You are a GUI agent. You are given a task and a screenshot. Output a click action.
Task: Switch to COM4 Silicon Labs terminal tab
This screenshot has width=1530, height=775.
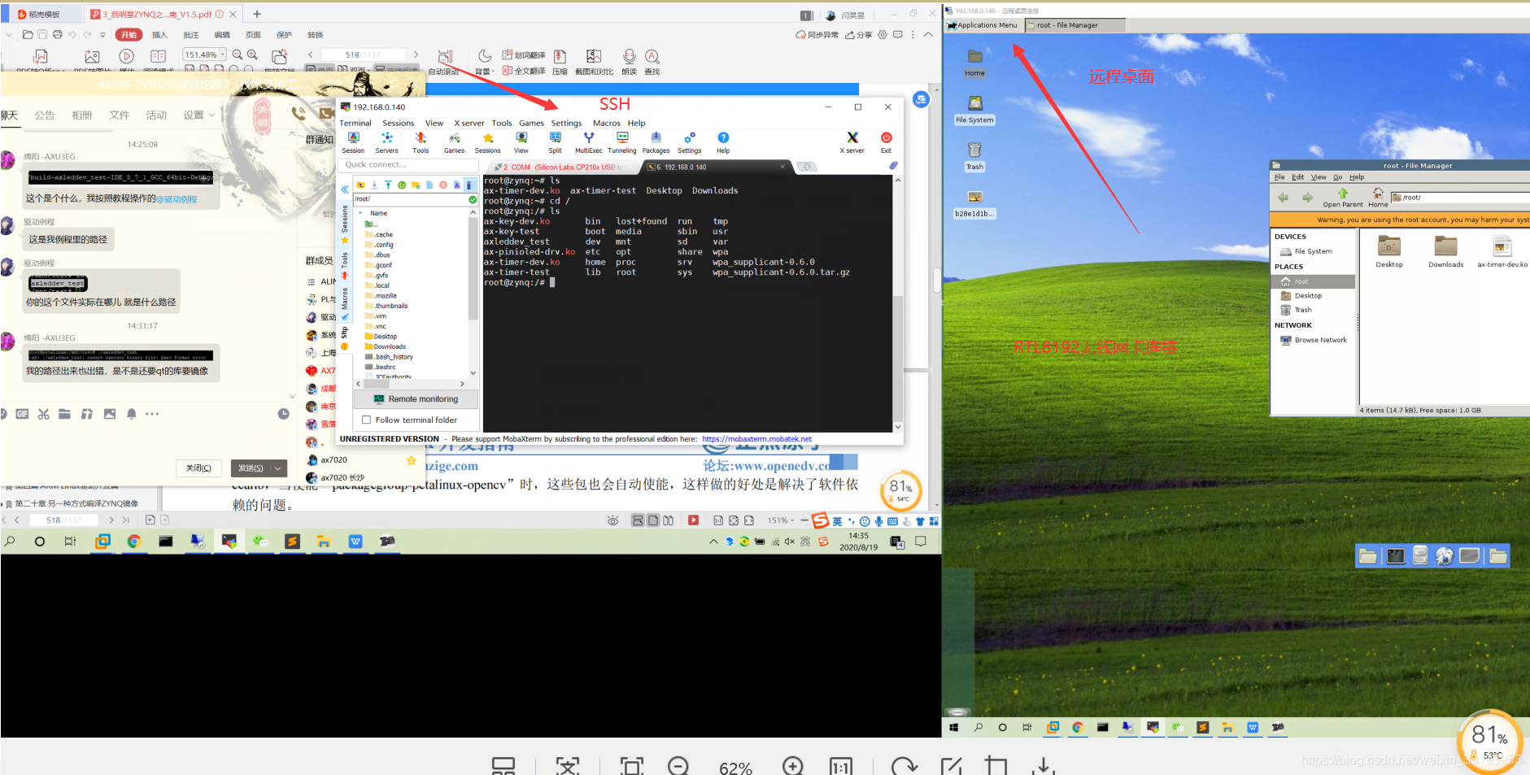pos(561,167)
